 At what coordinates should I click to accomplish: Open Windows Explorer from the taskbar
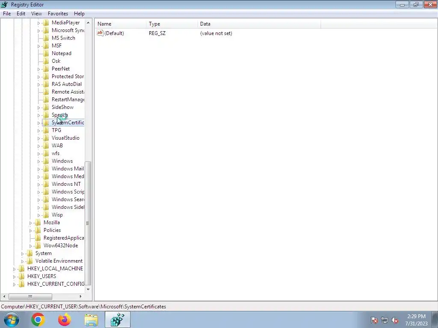tap(91, 319)
